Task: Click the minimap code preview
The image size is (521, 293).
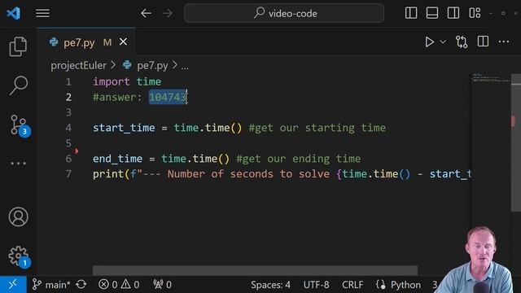Action: pos(491,78)
